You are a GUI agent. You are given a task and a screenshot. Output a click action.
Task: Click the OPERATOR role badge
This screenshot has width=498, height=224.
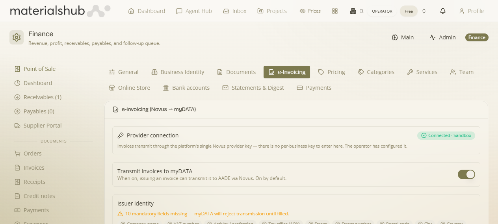pos(382,11)
